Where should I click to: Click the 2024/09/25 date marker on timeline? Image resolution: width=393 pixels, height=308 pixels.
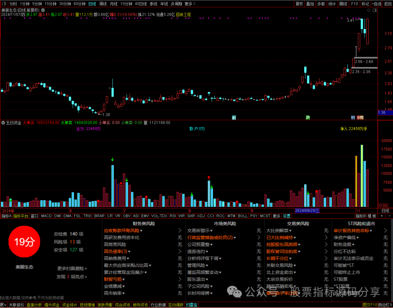pos(307,211)
